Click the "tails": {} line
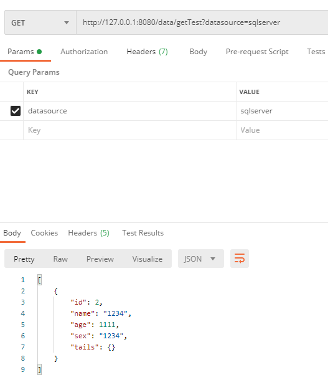 (x=93, y=347)
